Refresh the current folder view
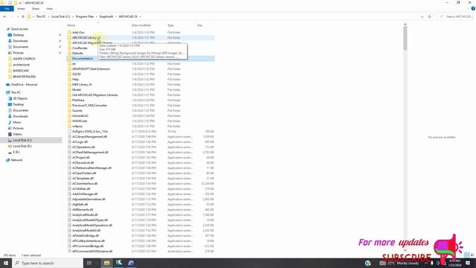The width and height of the screenshot is (476, 268). click(430, 16)
